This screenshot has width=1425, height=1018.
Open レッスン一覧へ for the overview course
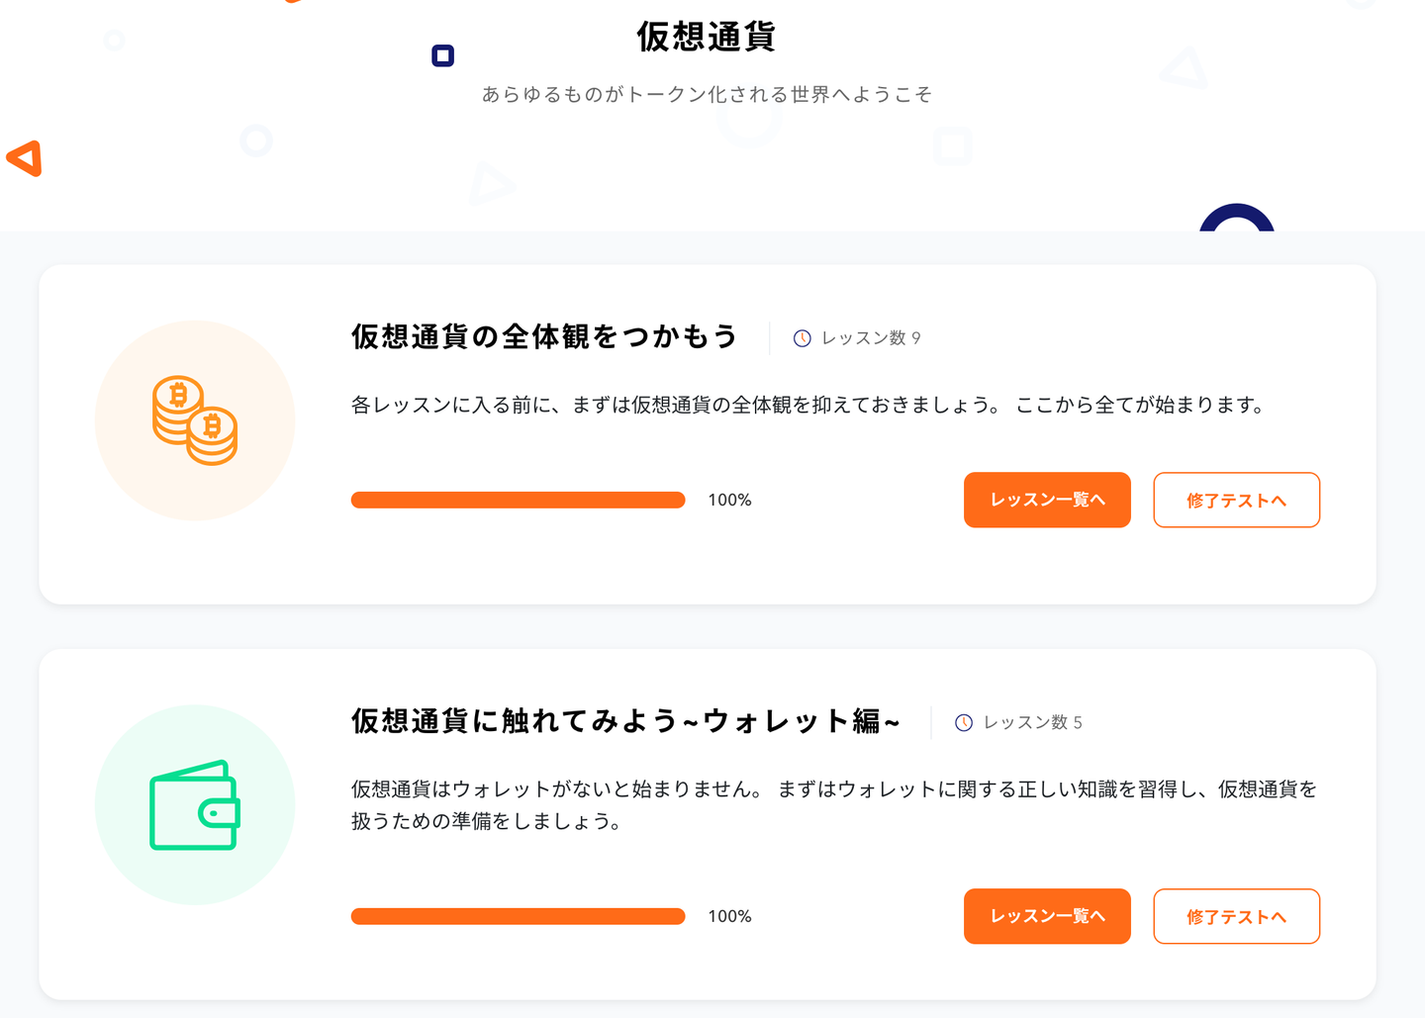point(1047,500)
